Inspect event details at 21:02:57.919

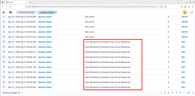(4, 37)
